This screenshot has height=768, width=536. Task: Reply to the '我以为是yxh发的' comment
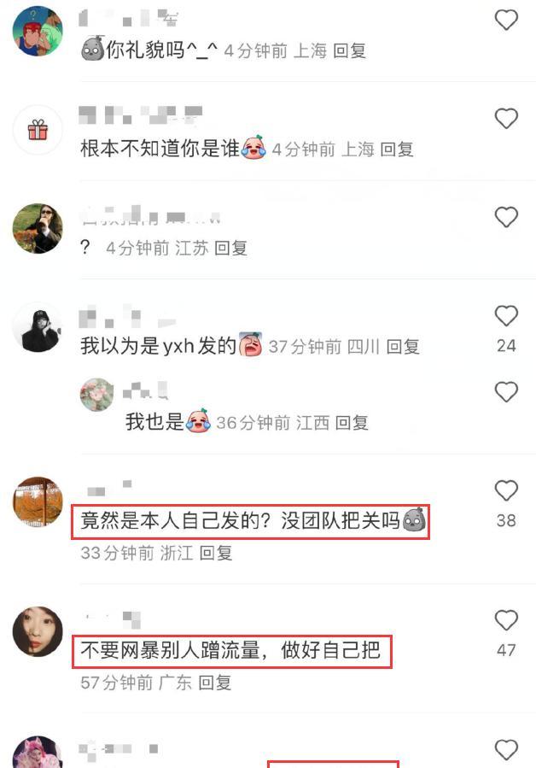[403, 347]
